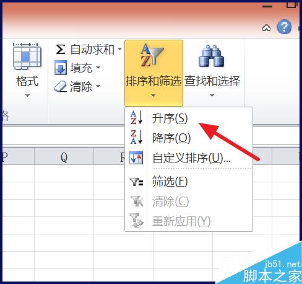Collapse the 排序和筛选 dropdown arrow
The width and height of the screenshot is (302, 284).
(x=153, y=95)
